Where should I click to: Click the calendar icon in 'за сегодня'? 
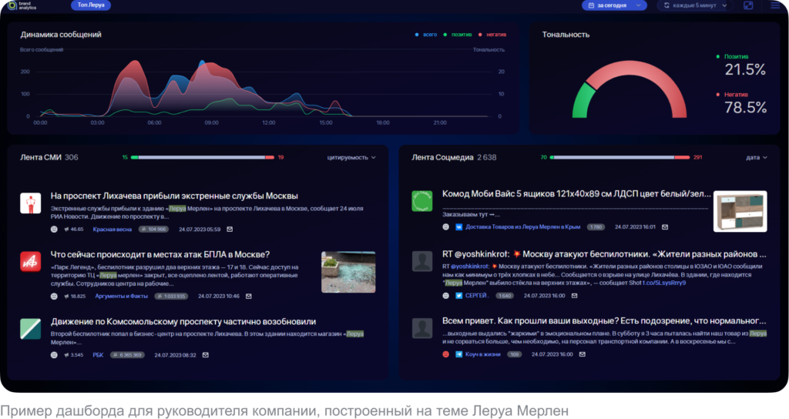pos(591,5)
